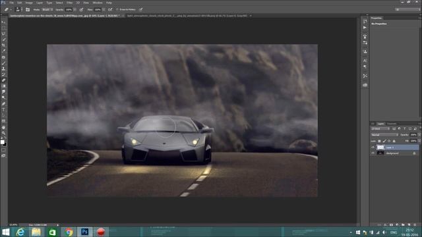Open the layer Fill dropdown arrow
The width and height of the screenshot is (422, 237).
coord(419,141)
